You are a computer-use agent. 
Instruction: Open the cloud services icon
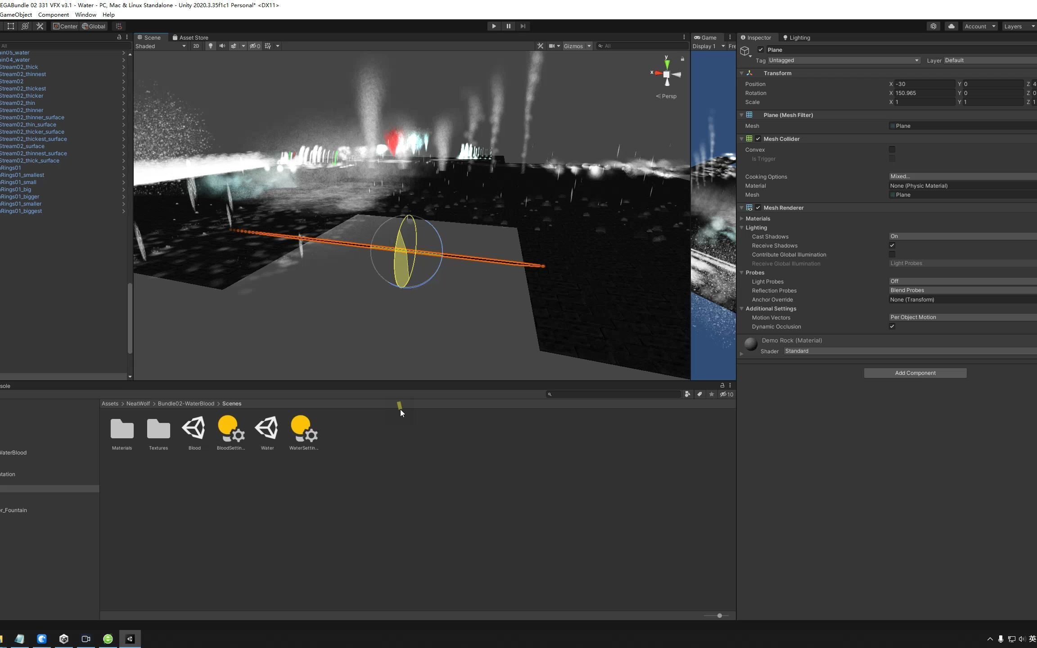pos(951,26)
